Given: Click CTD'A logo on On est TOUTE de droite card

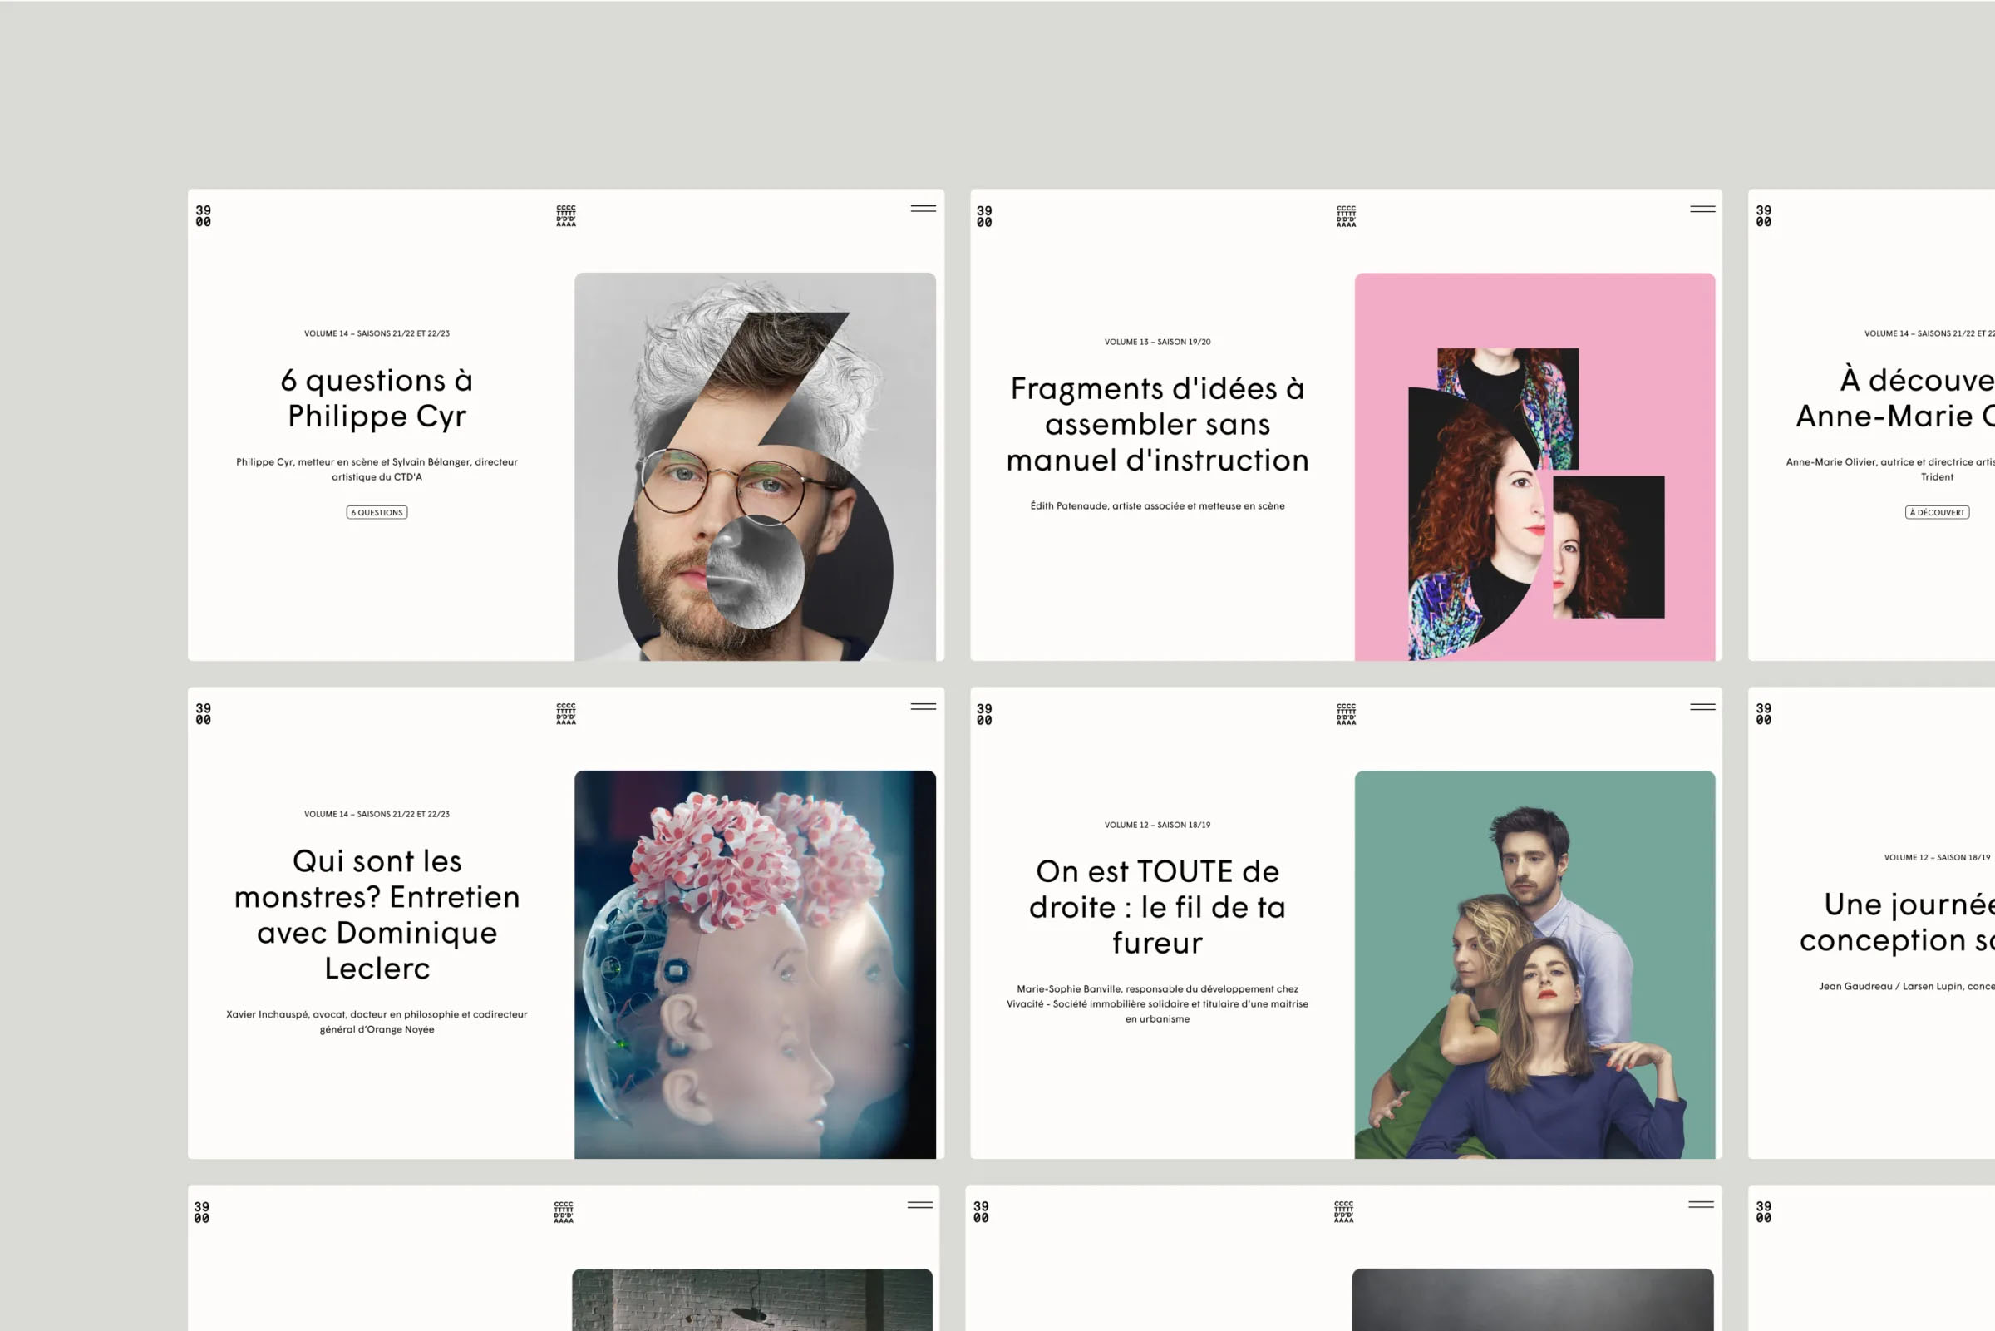Looking at the screenshot, I should 1347,714.
